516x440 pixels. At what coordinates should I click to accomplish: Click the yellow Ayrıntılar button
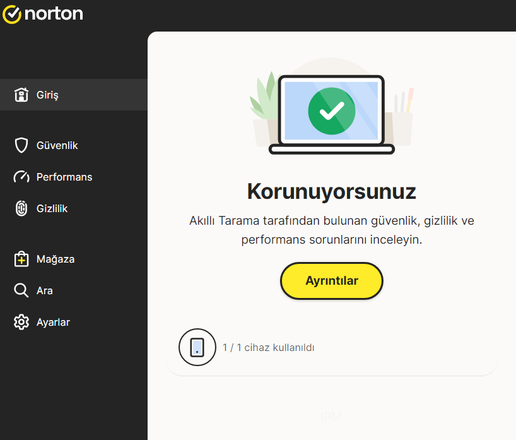point(332,281)
